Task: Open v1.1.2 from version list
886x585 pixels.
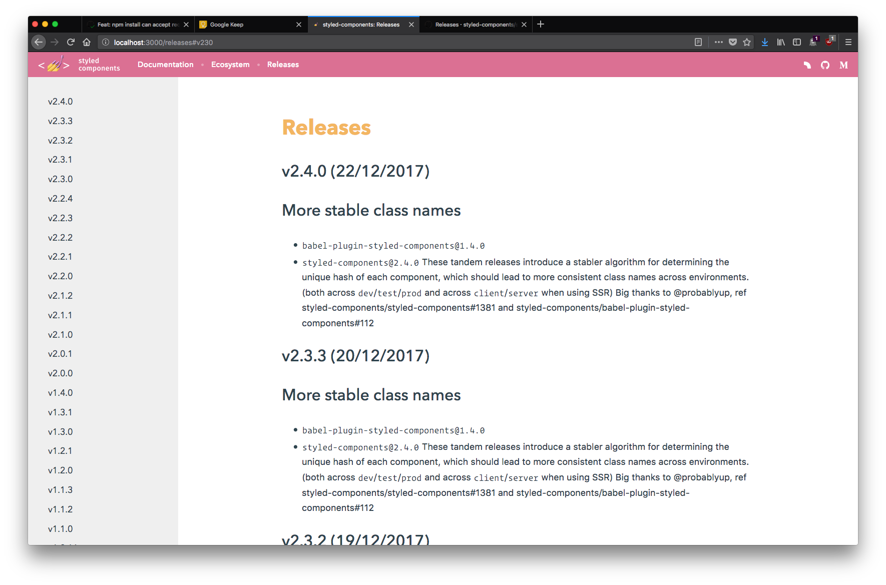Action: [x=60, y=509]
